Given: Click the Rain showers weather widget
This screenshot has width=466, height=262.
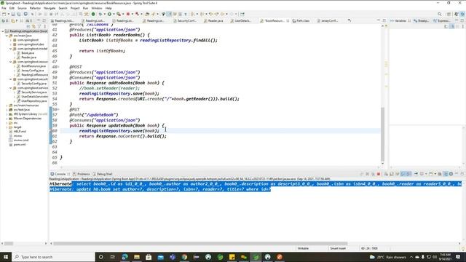Looking at the screenshot, I should coord(388,257).
